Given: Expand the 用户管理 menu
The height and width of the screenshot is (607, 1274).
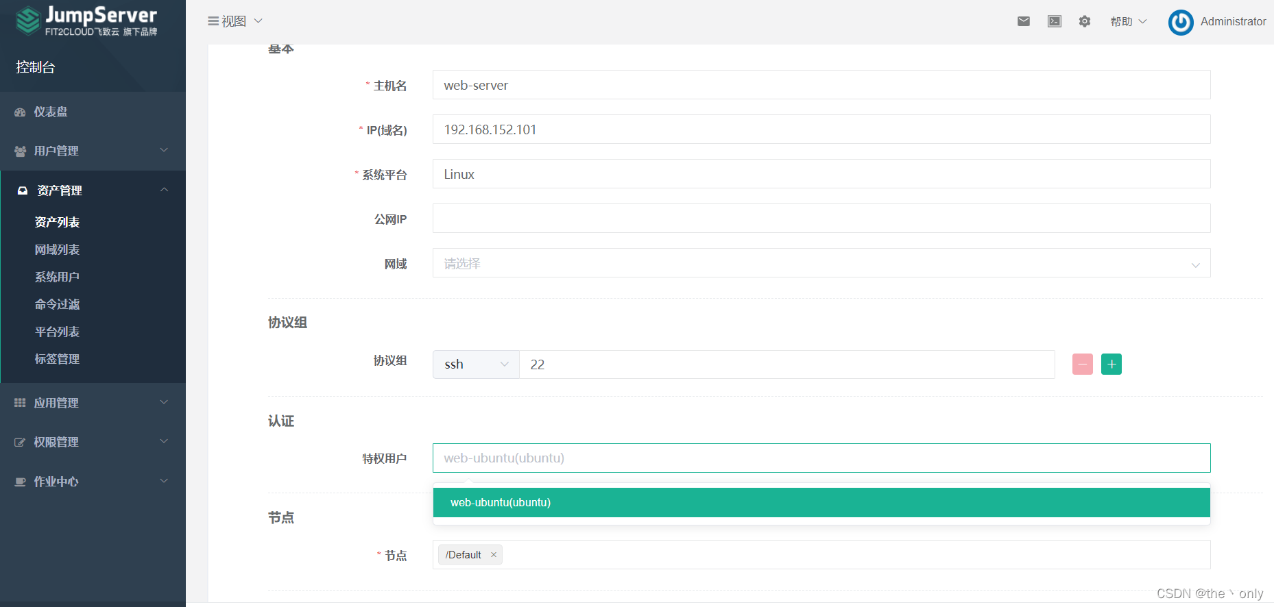Looking at the screenshot, I should (93, 151).
